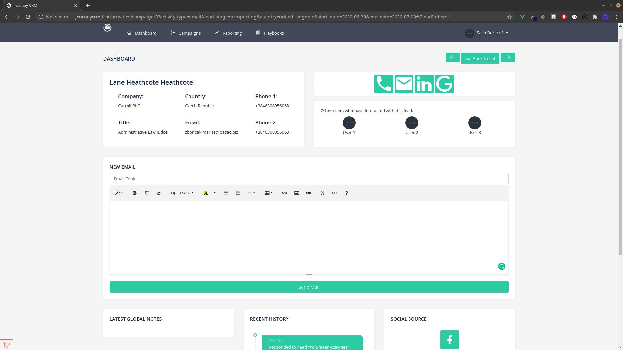Switch to code view in editor
Viewport: 623px width, 350px height.
coord(334,193)
